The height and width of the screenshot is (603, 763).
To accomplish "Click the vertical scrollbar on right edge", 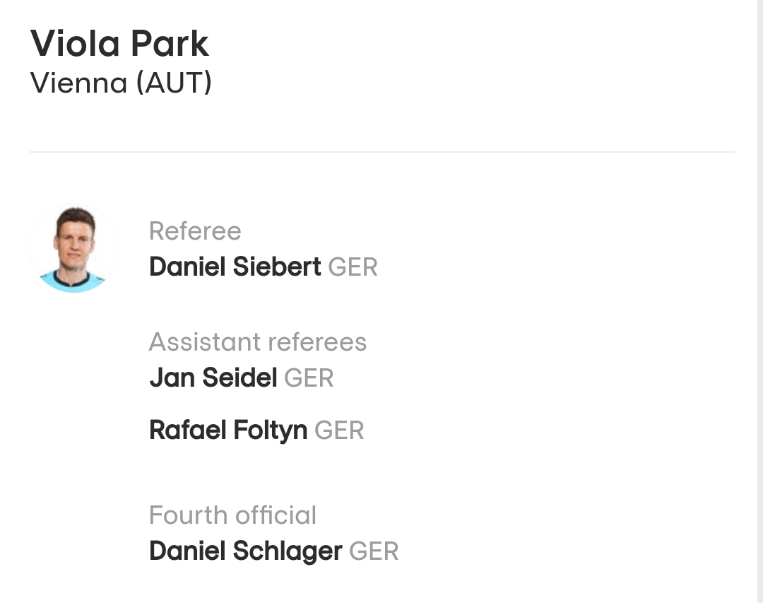I will pyautogui.click(x=760, y=301).
